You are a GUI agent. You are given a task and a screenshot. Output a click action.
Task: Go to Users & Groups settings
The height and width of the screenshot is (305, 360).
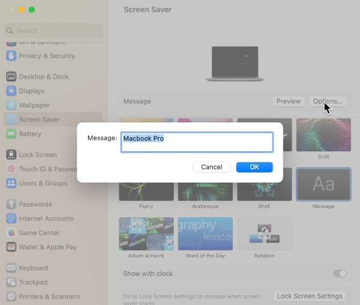pyautogui.click(x=43, y=183)
